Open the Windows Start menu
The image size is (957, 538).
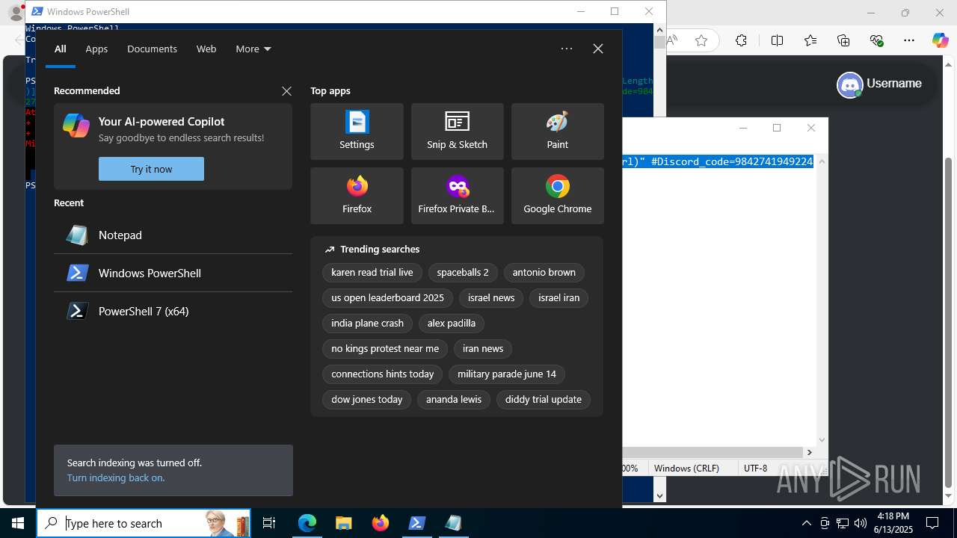(18, 523)
